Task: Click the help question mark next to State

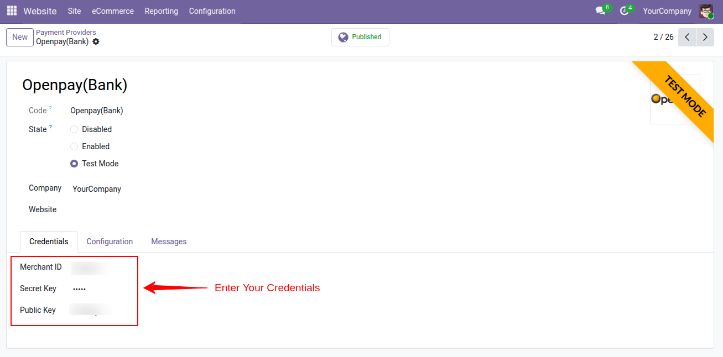Action: point(50,127)
